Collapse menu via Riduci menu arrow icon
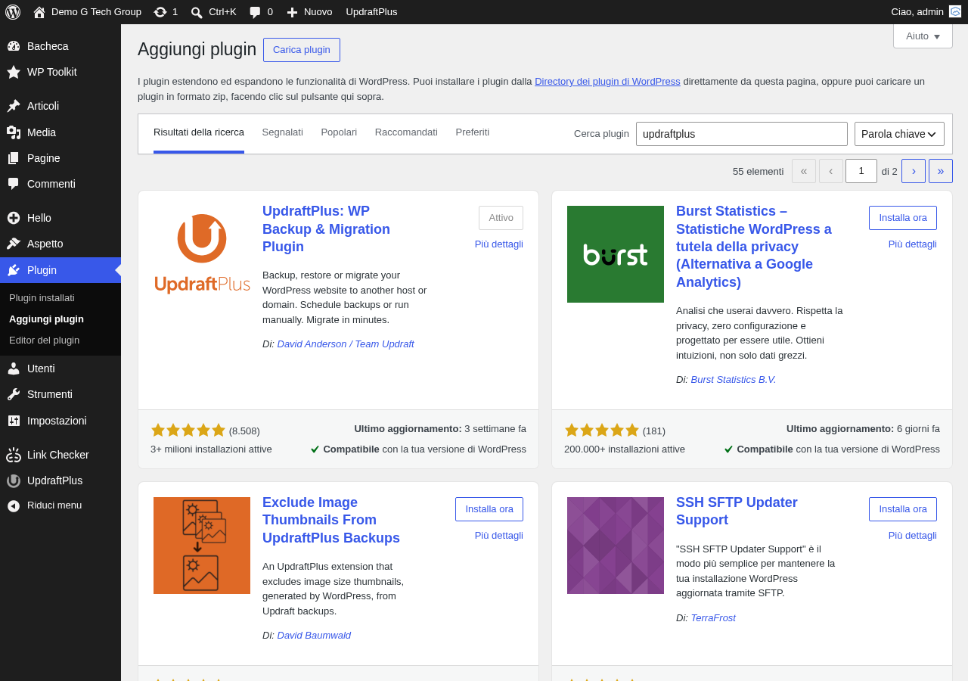Screen dimensions: 968x681 (14, 505)
